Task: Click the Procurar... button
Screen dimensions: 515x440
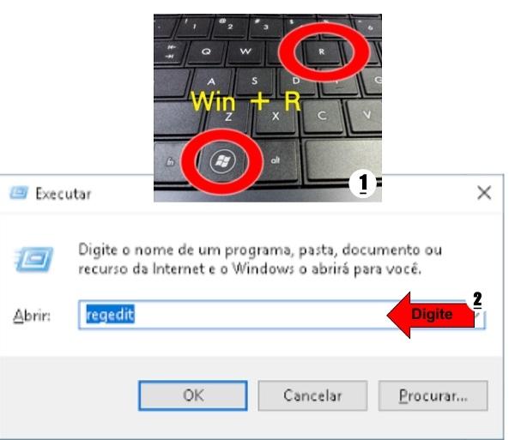Action: tap(433, 395)
